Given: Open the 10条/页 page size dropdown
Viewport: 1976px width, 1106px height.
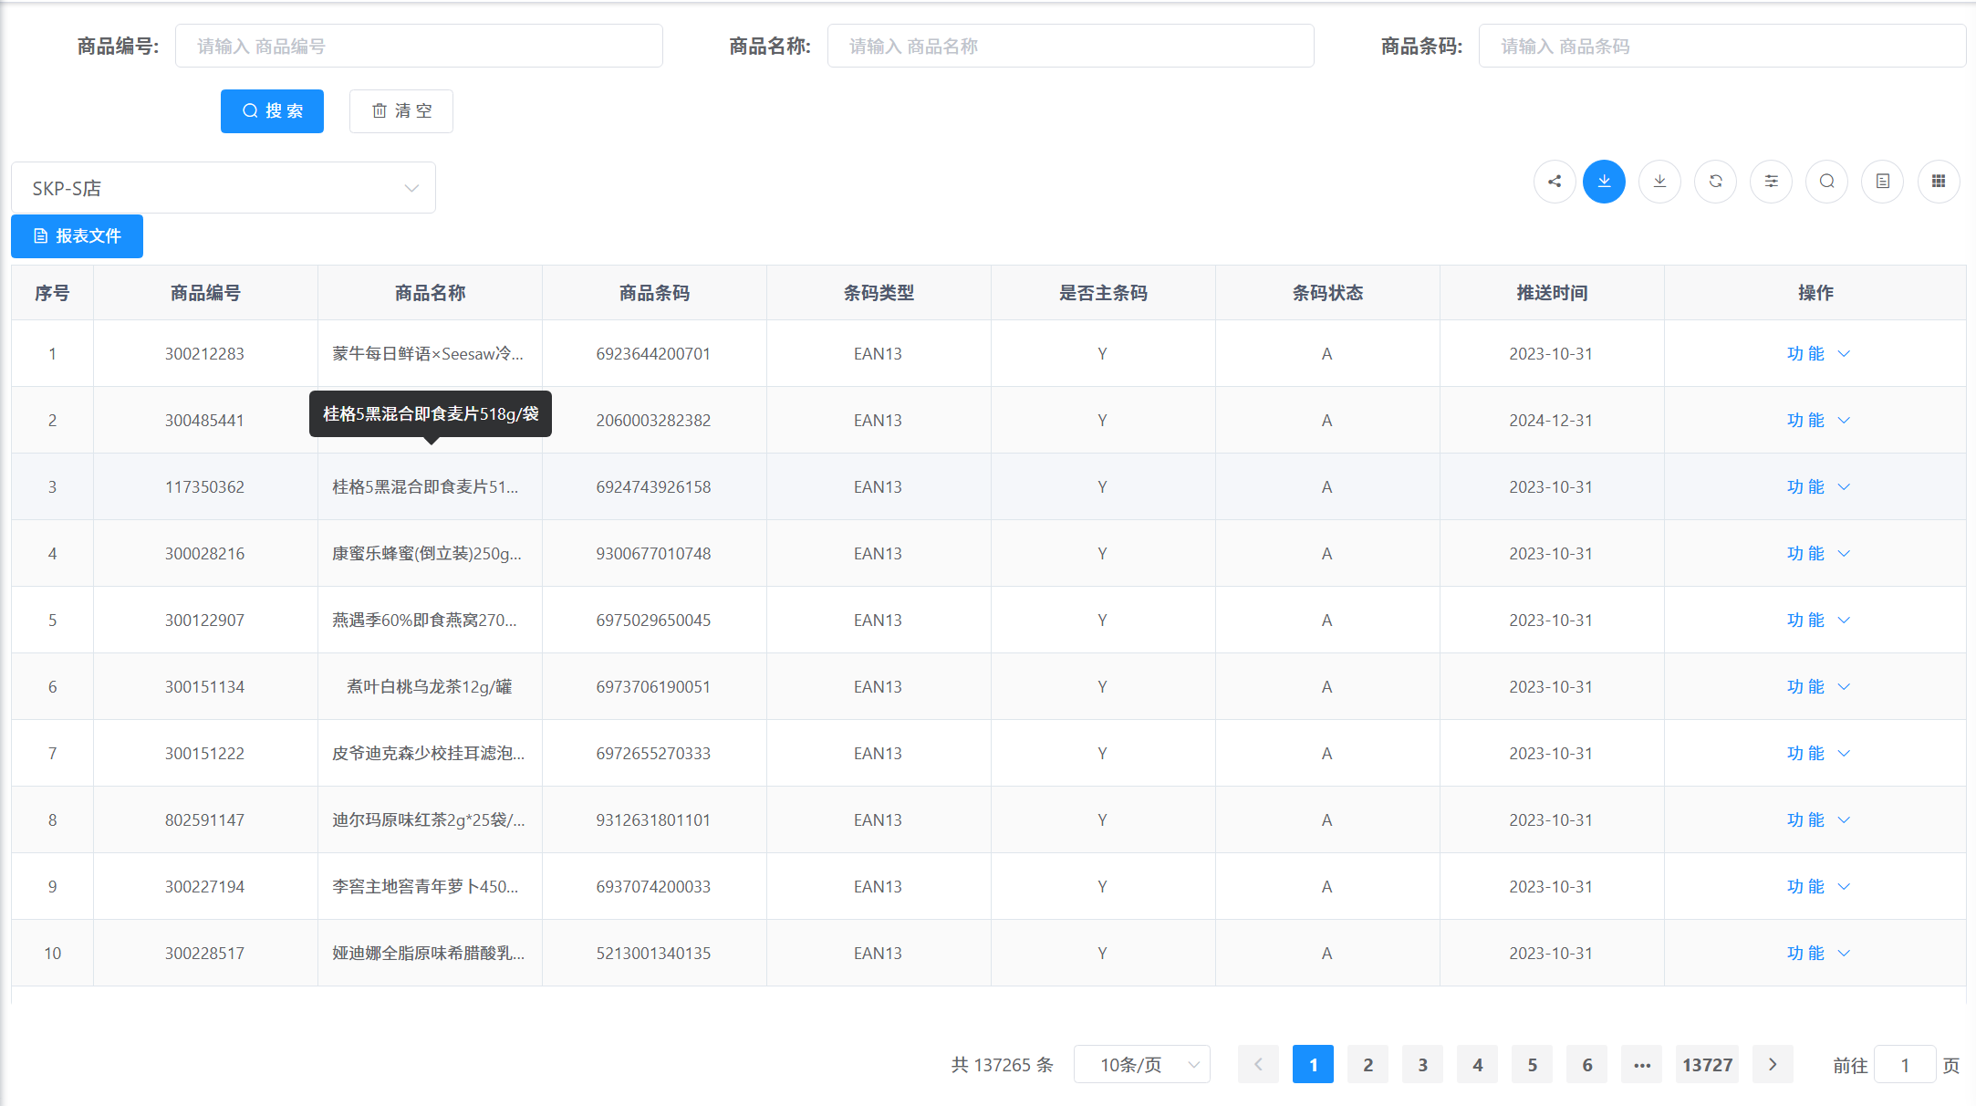Looking at the screenshot, I should (x=1142, y=1065).
